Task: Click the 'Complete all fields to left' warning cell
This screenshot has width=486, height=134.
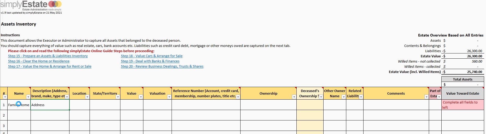Action: point(462,105)
